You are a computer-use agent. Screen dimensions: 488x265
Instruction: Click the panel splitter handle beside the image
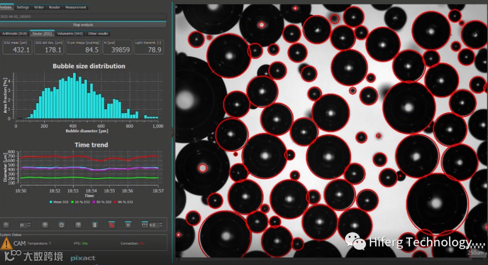point(172,132)
